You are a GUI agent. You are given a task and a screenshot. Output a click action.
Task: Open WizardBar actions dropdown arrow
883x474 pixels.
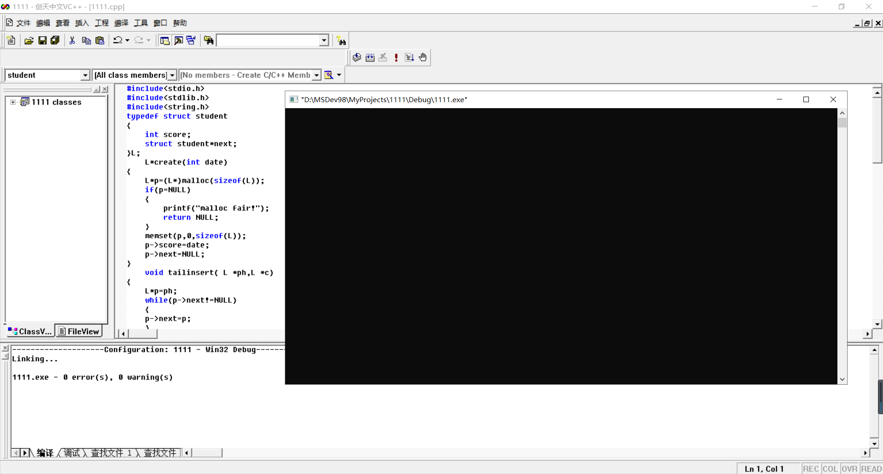339,75
